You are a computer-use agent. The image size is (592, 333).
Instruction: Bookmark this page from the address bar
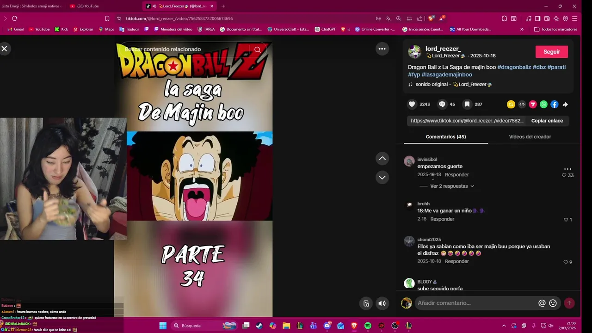[107, 18]
